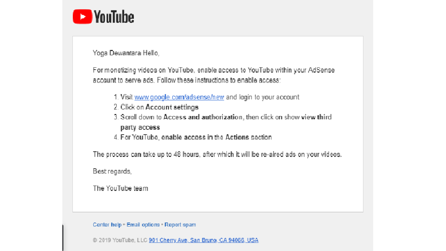Click 'The YouTube team' signature
Screen dimensions: 446x251
[x=120, y=189]
